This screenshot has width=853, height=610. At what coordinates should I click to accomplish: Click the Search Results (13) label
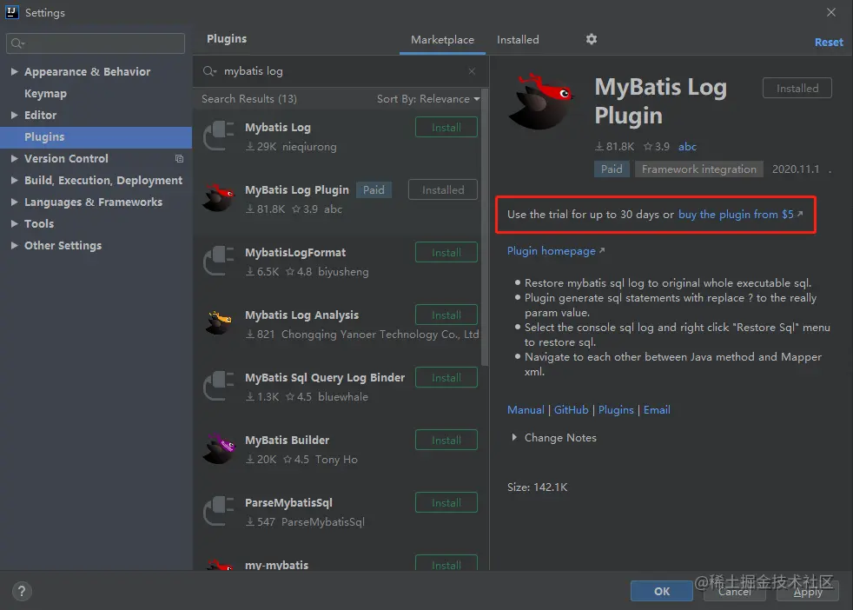tap(249, 99)
